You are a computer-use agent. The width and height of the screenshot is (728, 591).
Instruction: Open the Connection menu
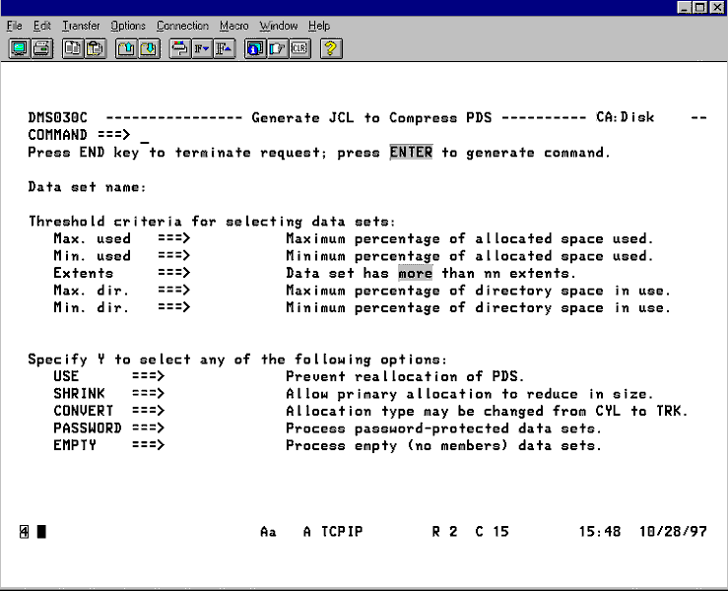click(x=182, y=26)
